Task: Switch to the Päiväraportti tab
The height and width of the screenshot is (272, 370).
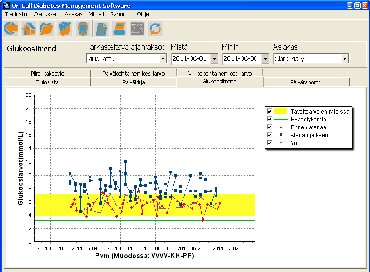Action: tap(306, 82)
